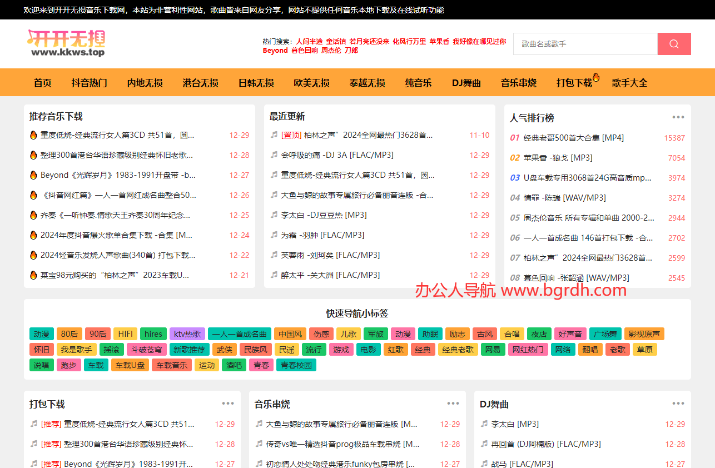Open the three-dot menu of DJ舞曲 panel
715x468 pixels.
pos(678,404)
